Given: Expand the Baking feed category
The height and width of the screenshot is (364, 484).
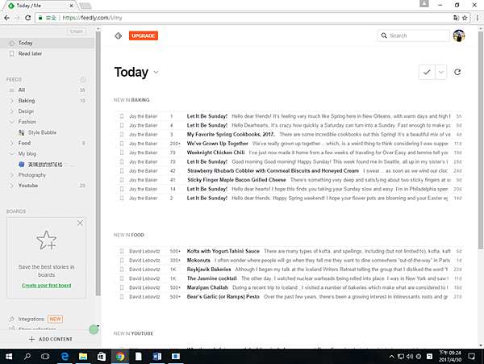Looking at the screenshot, I should click(x=12, y=101).
